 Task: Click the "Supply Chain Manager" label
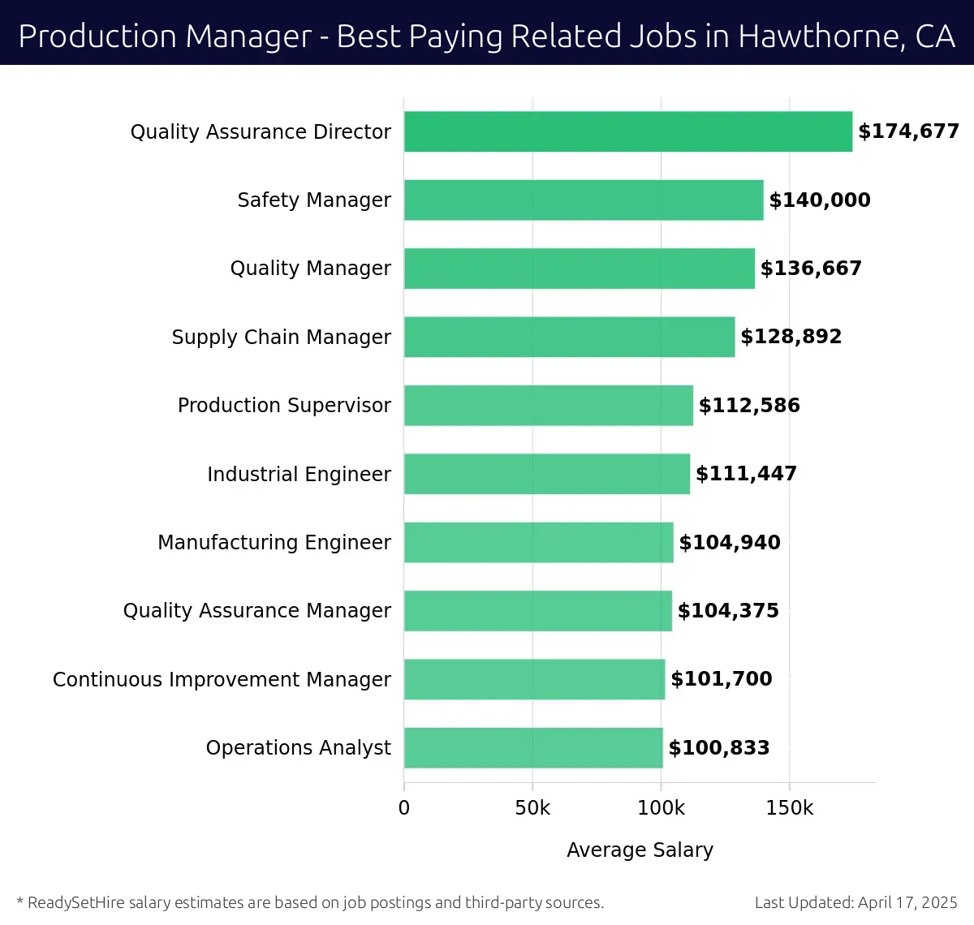(282, 338)
